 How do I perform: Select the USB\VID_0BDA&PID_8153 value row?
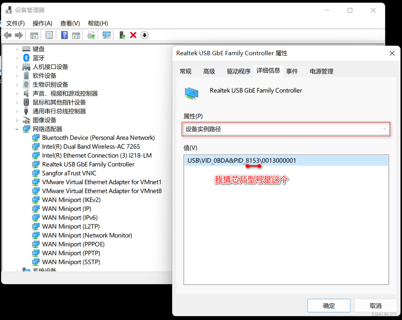tap(286, 161)
